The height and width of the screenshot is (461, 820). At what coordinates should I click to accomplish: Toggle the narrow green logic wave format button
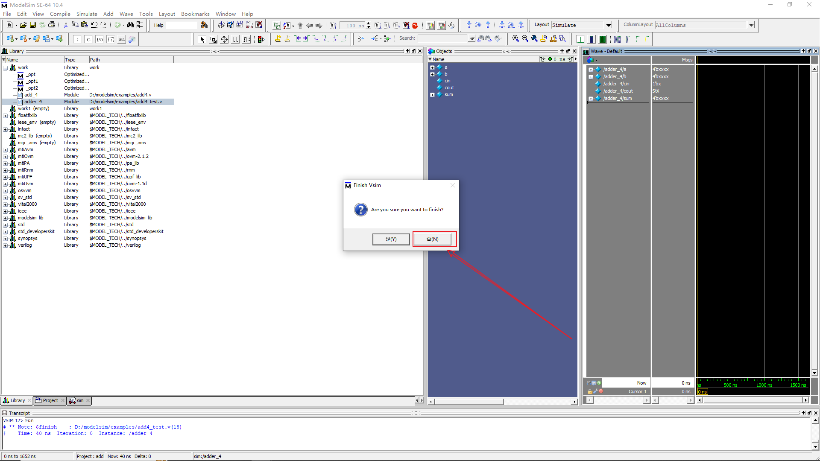(x=580, y=39)
